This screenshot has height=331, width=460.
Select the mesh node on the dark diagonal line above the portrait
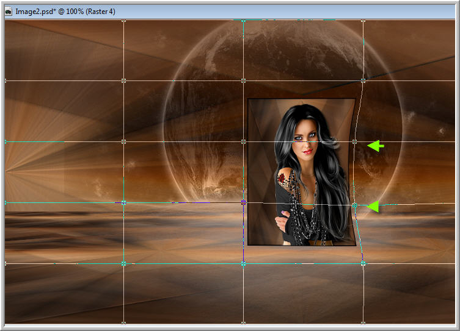pyautogui.click(x=363, y=80)
